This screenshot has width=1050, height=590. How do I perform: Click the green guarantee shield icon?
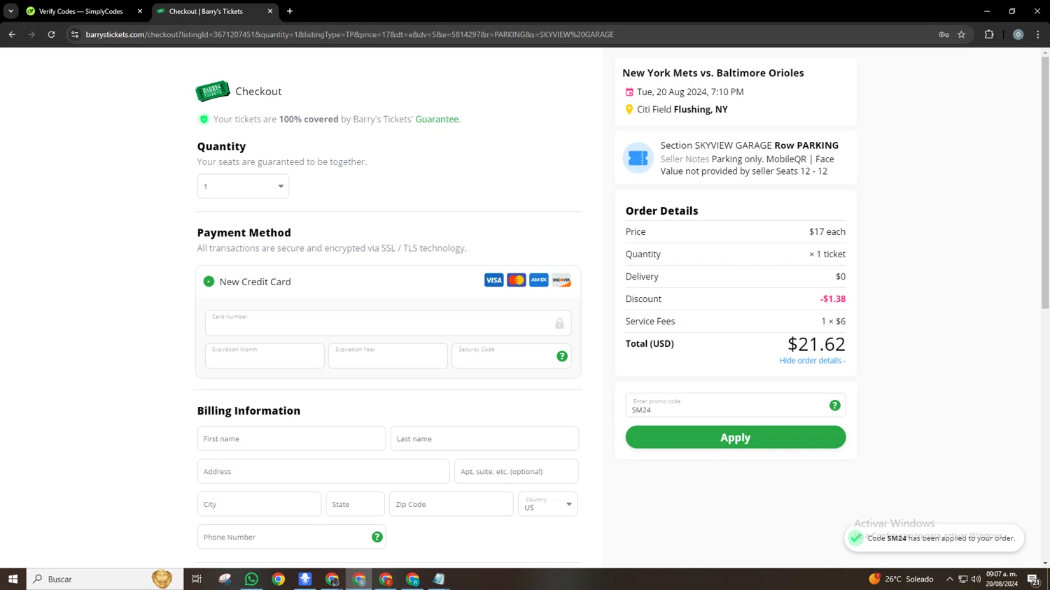pyautogui.click(x=204, y=120)
